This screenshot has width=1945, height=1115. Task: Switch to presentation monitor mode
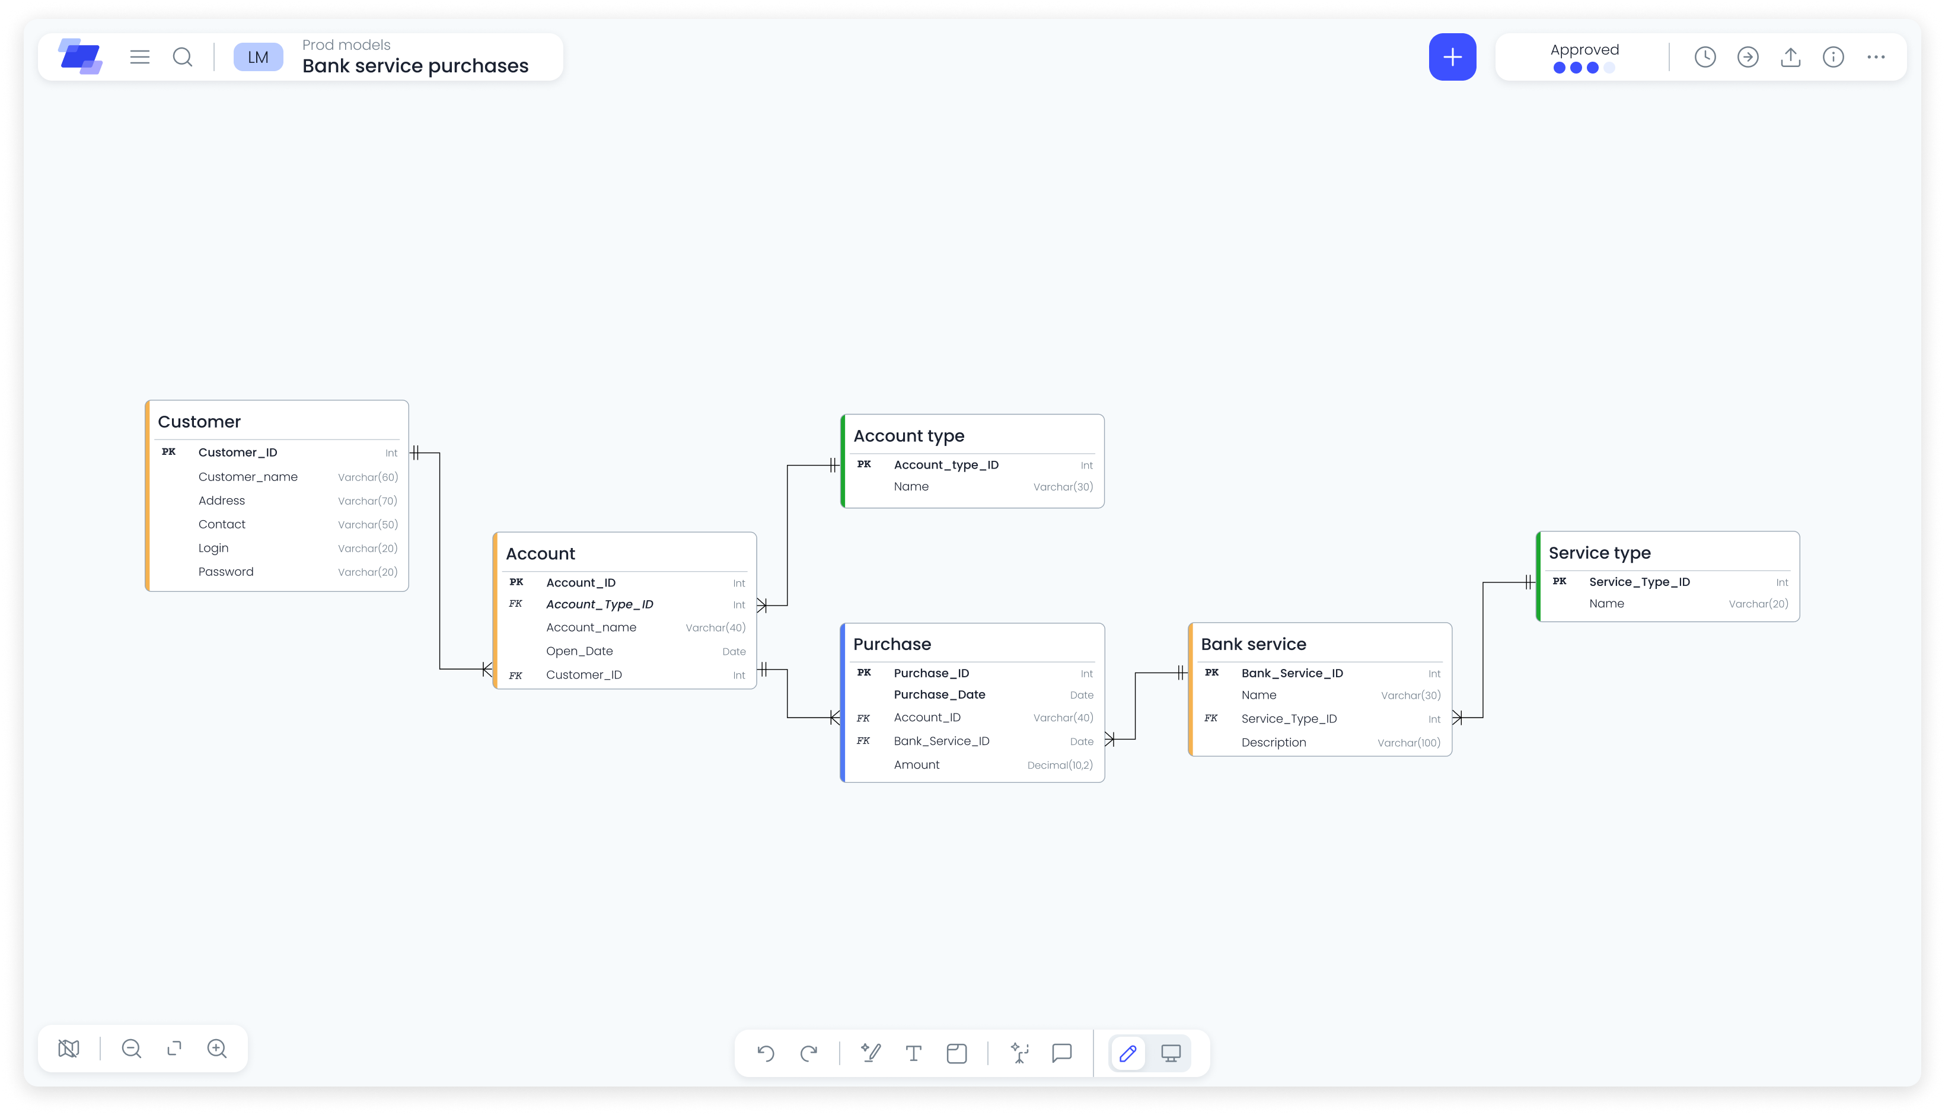1171,1053
